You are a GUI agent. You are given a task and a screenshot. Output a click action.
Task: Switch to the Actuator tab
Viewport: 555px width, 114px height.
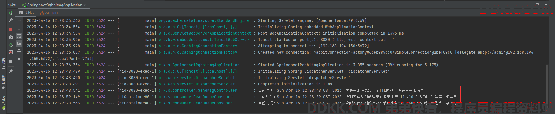click(x=49, y=13)
